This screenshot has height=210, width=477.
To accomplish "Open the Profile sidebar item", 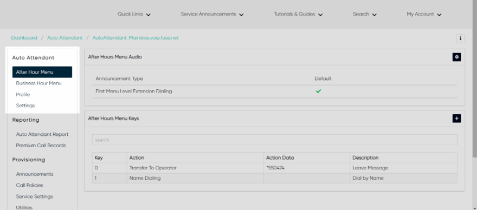I will click(x=23, y=95).
